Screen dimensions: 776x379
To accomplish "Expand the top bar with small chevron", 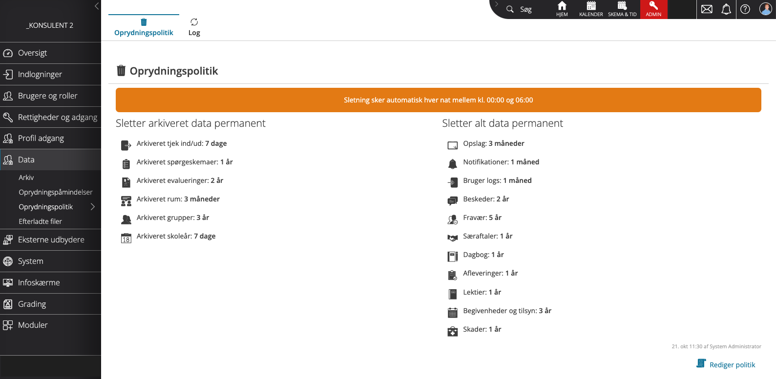I will pos(497,4).
